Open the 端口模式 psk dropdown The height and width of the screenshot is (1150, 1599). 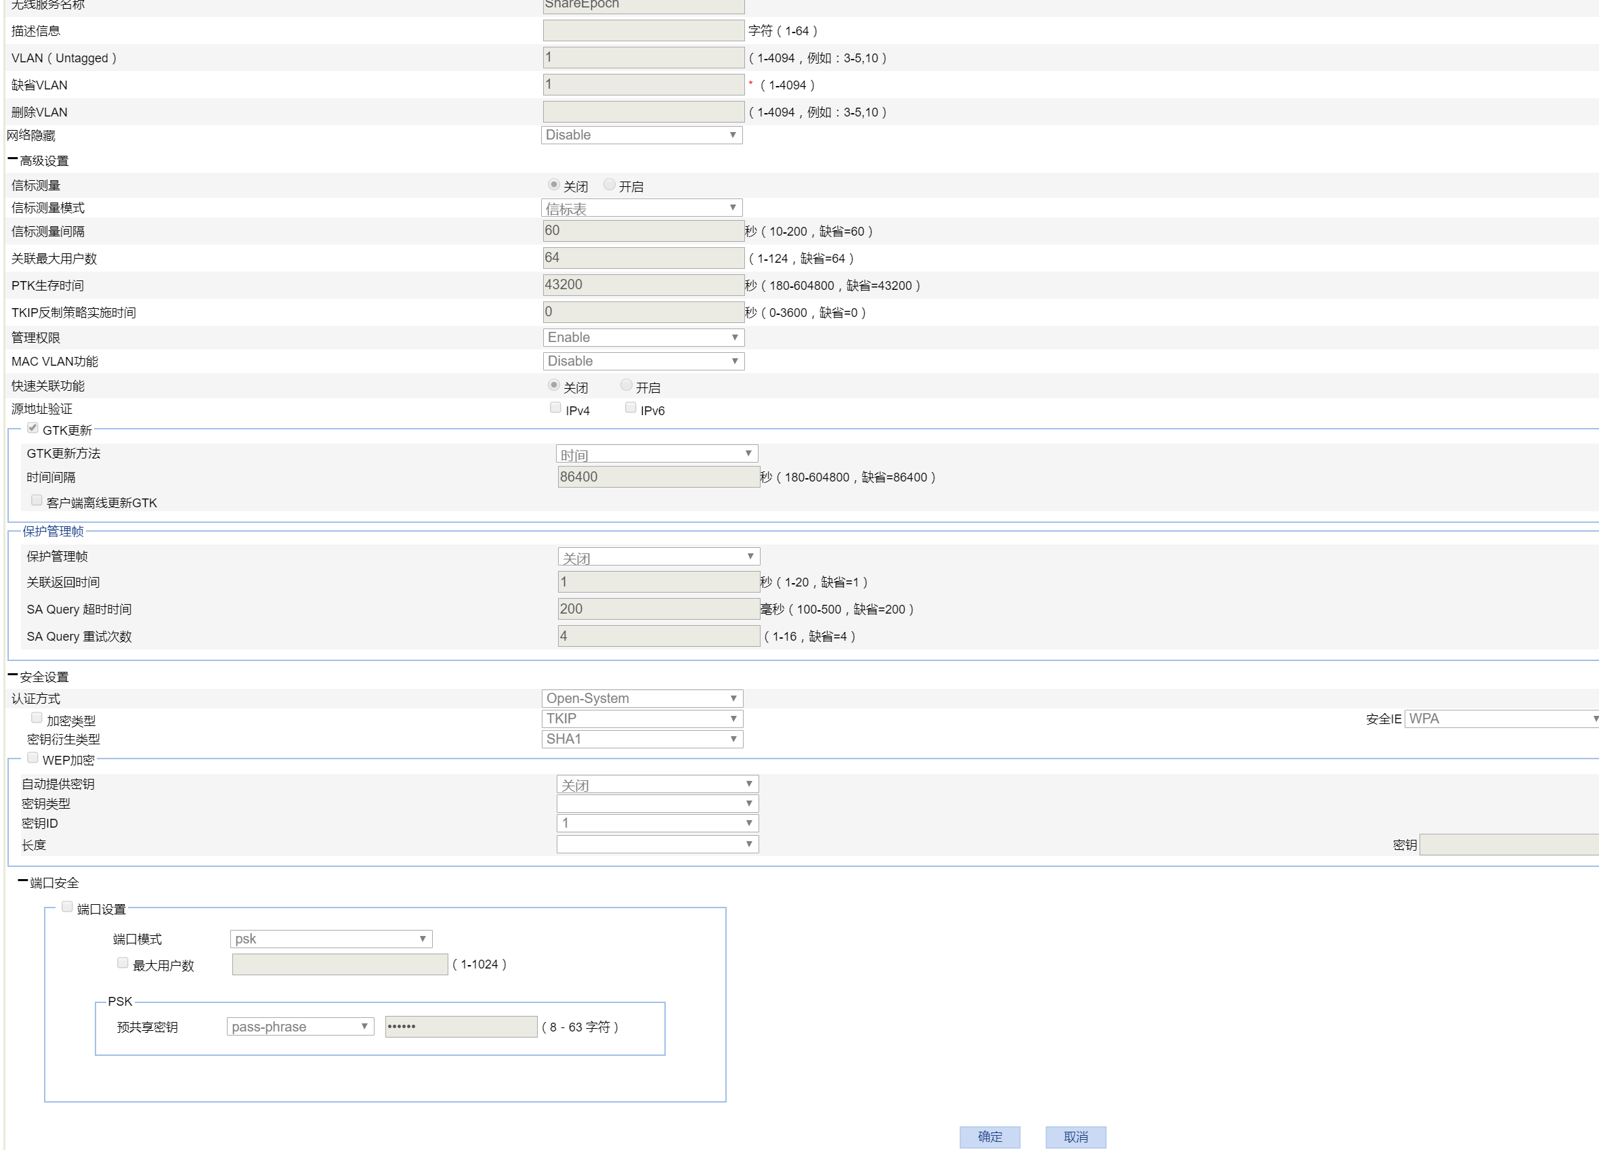tap(331, 939)
